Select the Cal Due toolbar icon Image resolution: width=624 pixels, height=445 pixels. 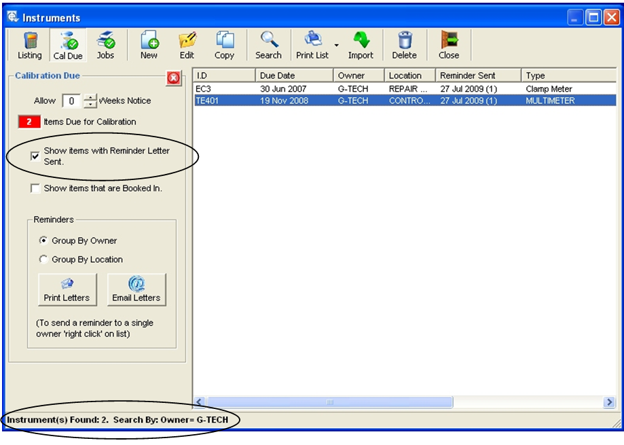[x=68, y=46]
